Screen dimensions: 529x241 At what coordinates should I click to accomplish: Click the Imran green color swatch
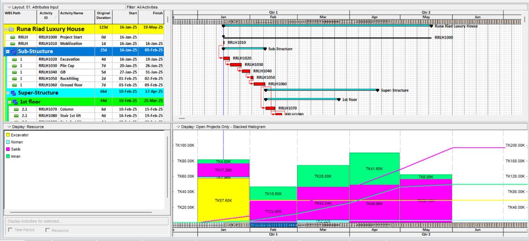point(7,156)
